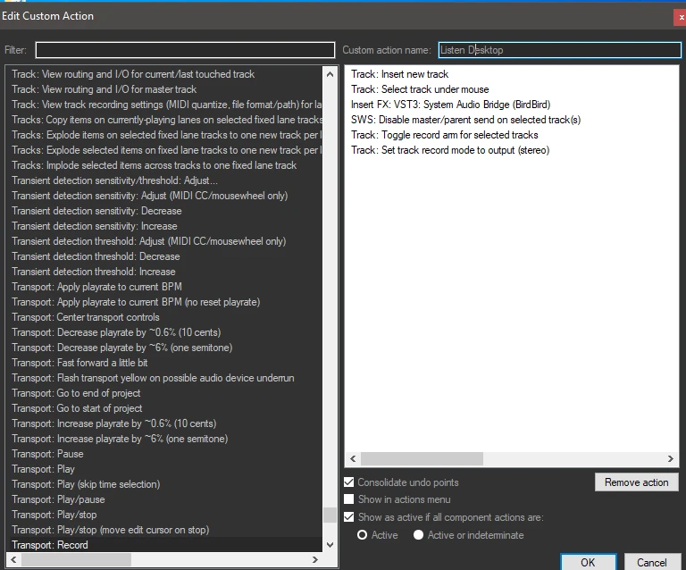
Task: Select Active or indeterminate radio option
Action: coord(418,535)
